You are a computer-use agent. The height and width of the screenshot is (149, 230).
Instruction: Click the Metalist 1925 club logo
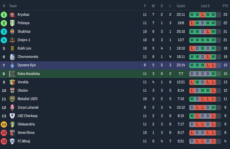pos(12,99)
